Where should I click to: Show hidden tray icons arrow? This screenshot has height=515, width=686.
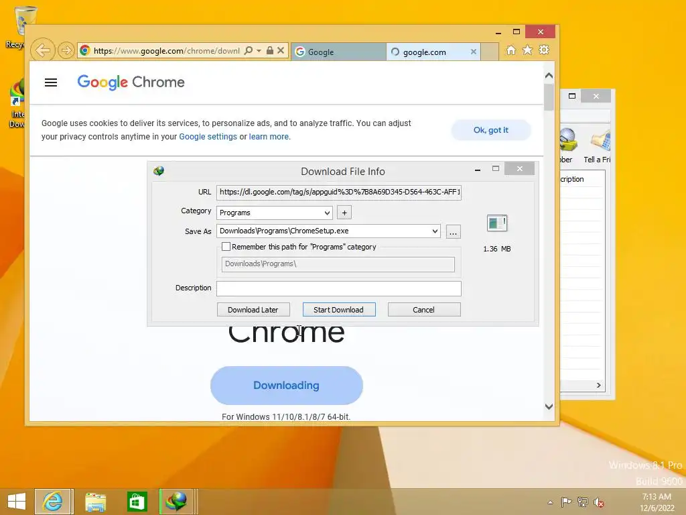click(x=551, y=502)
